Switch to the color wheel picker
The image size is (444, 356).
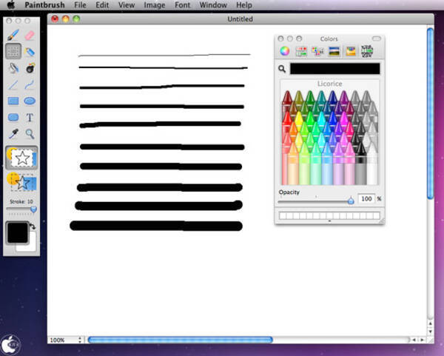[285, 51]
